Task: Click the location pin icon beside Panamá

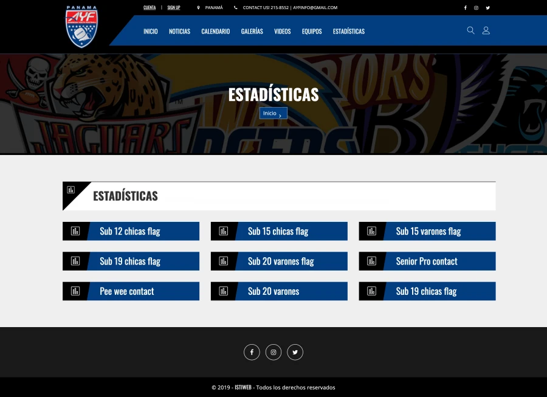Action: (199, 8)
